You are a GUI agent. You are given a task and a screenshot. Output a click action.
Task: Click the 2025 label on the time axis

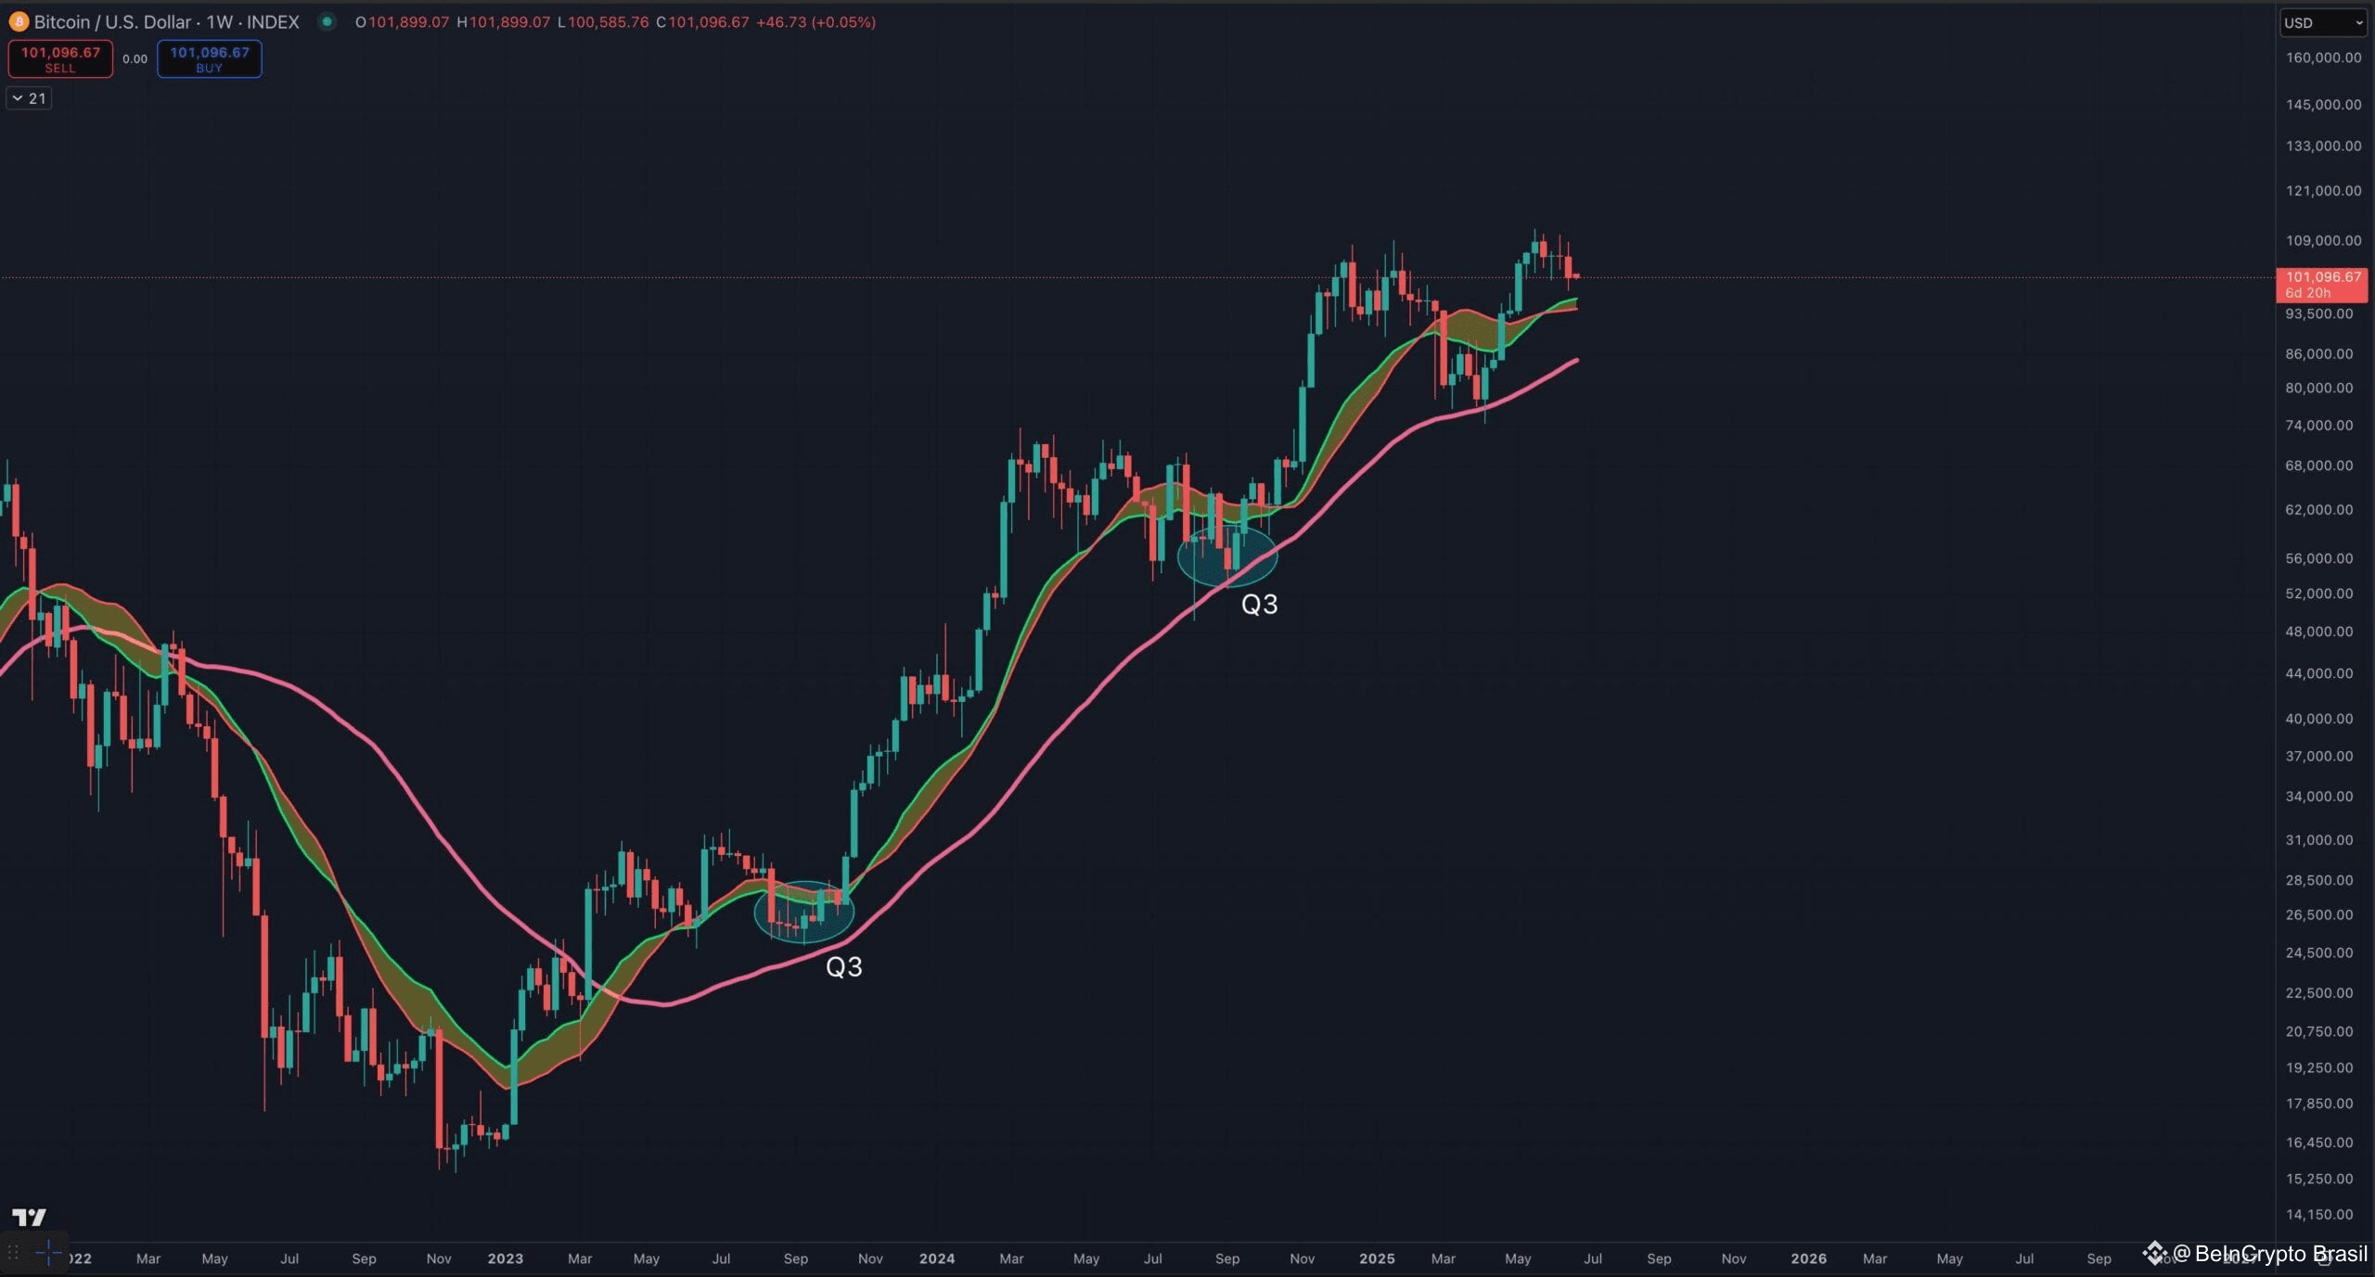pos(1377,1259)
